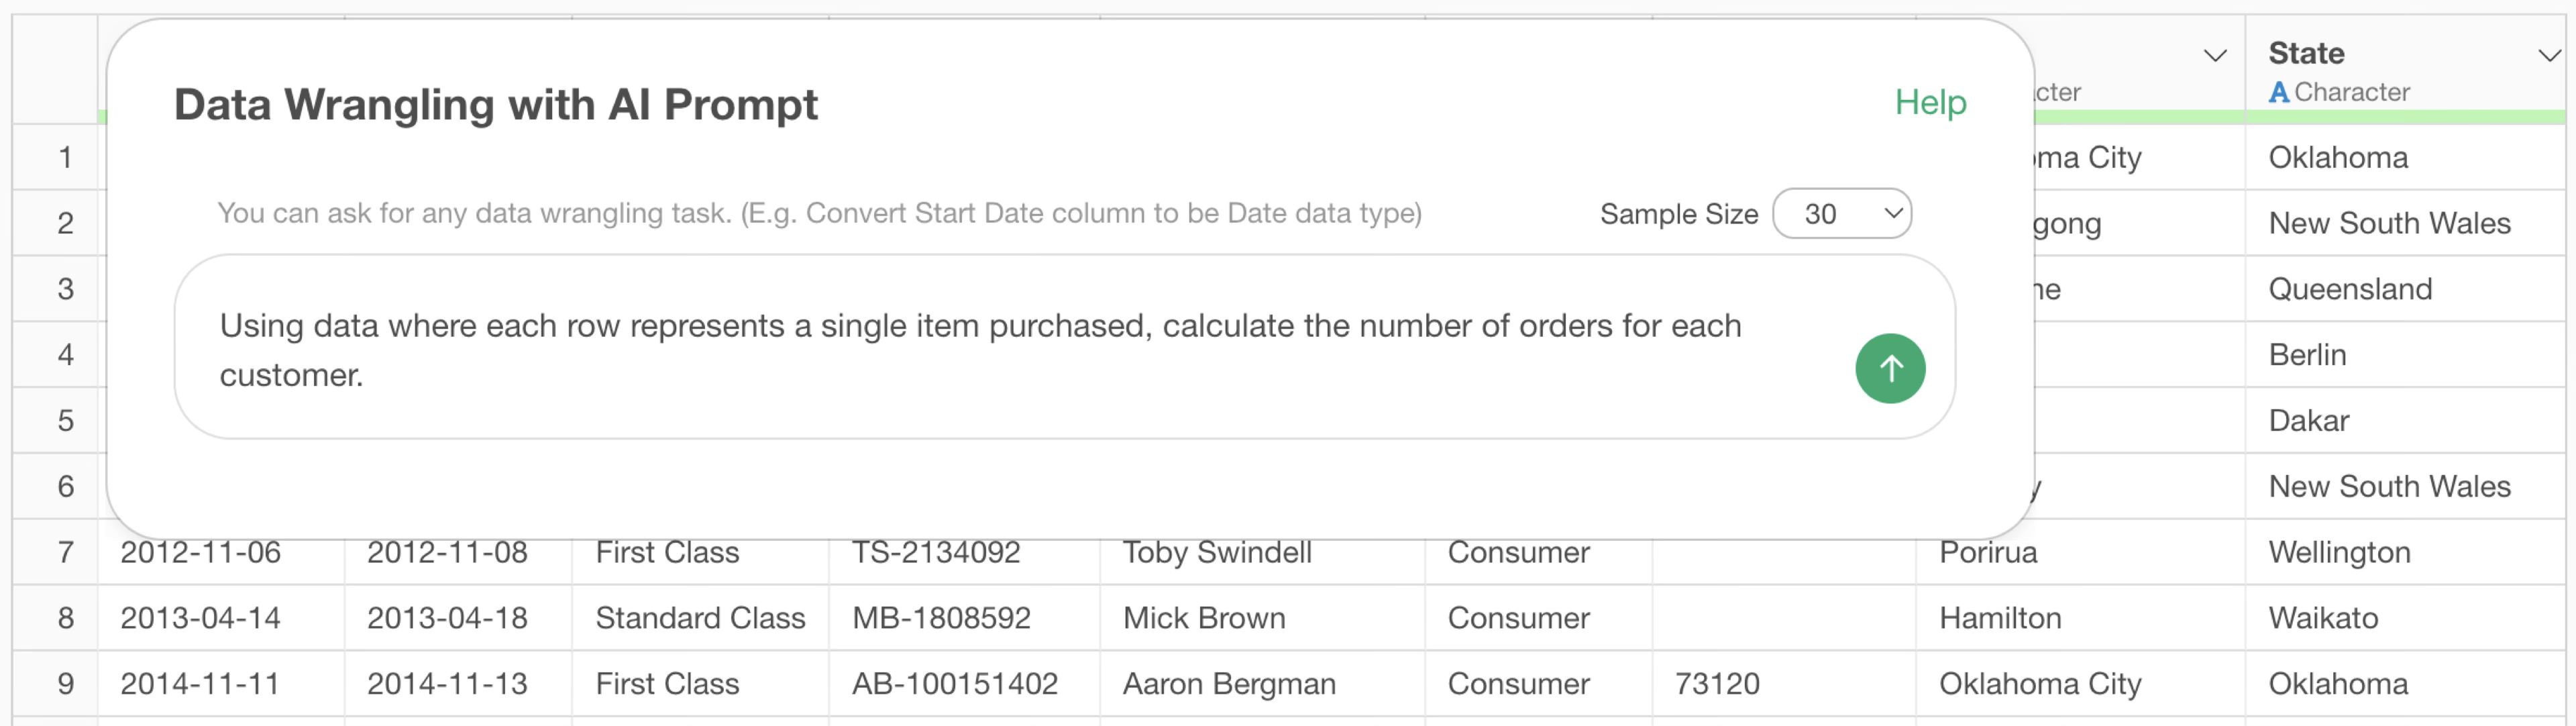Image resolution: width=2576 pixels, height=726 pixels.
Task: Click the 73120 postal code cell
Action: [x=1716, y=684]
